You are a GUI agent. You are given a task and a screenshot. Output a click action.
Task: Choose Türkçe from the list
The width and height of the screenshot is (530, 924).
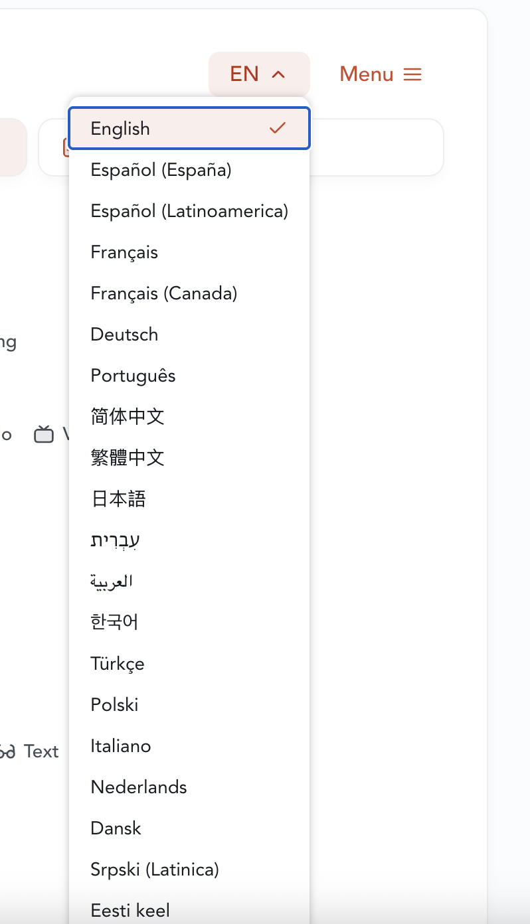(x=117, y=664)
